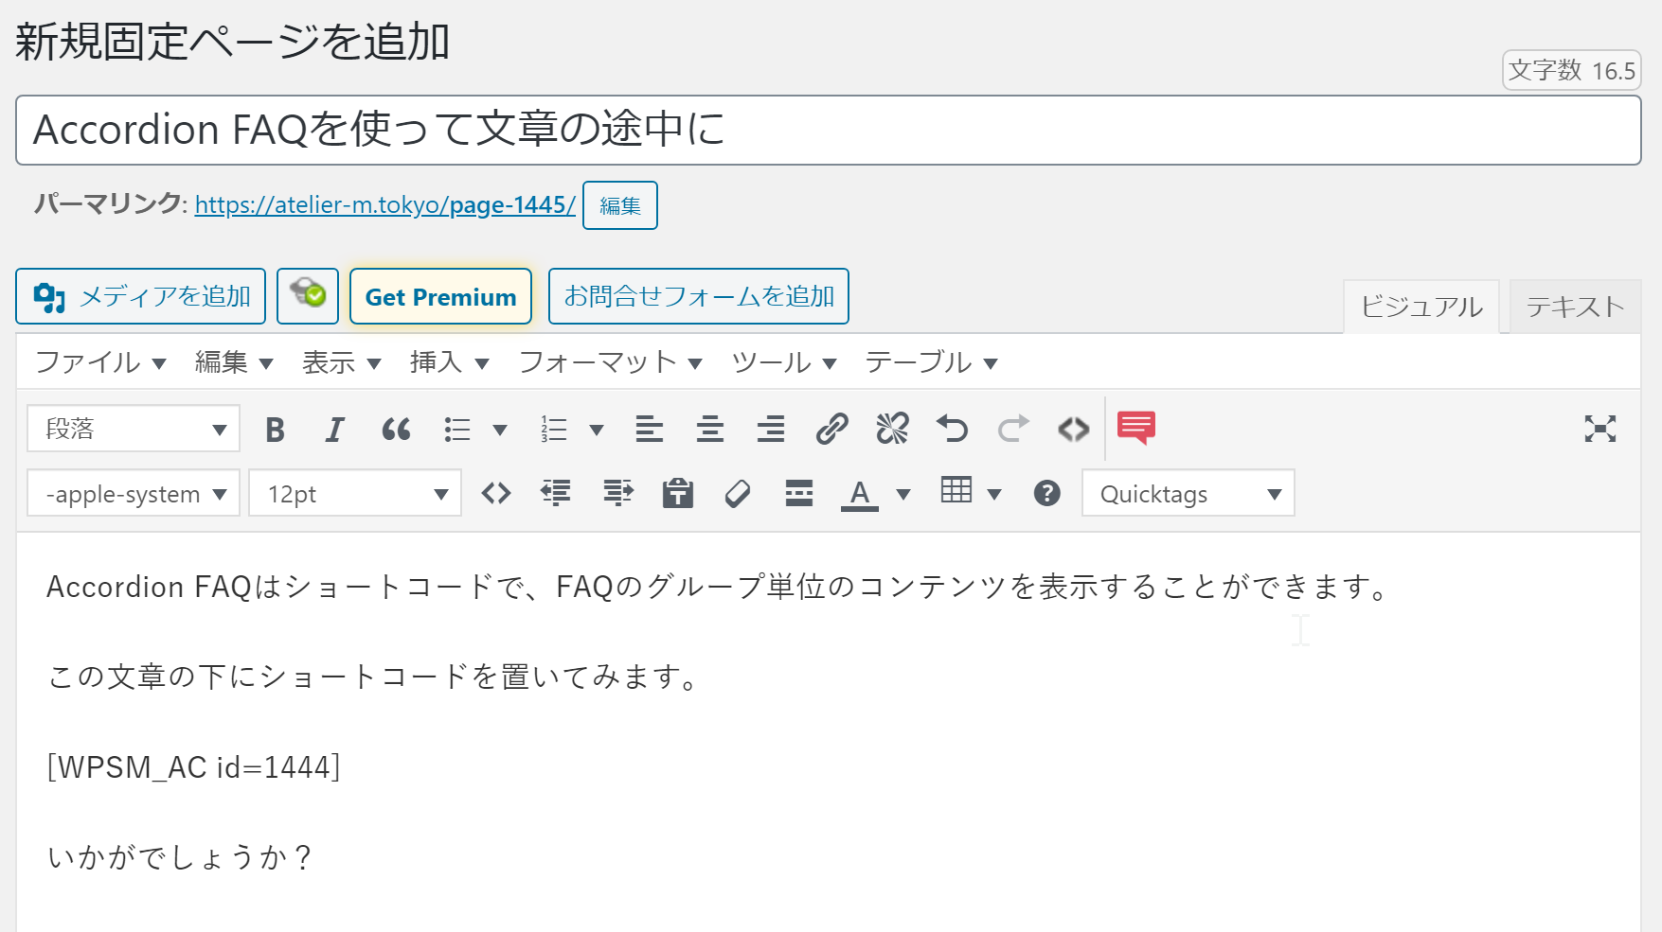Expand the 12pt font size dropdown

pos(355,494)
